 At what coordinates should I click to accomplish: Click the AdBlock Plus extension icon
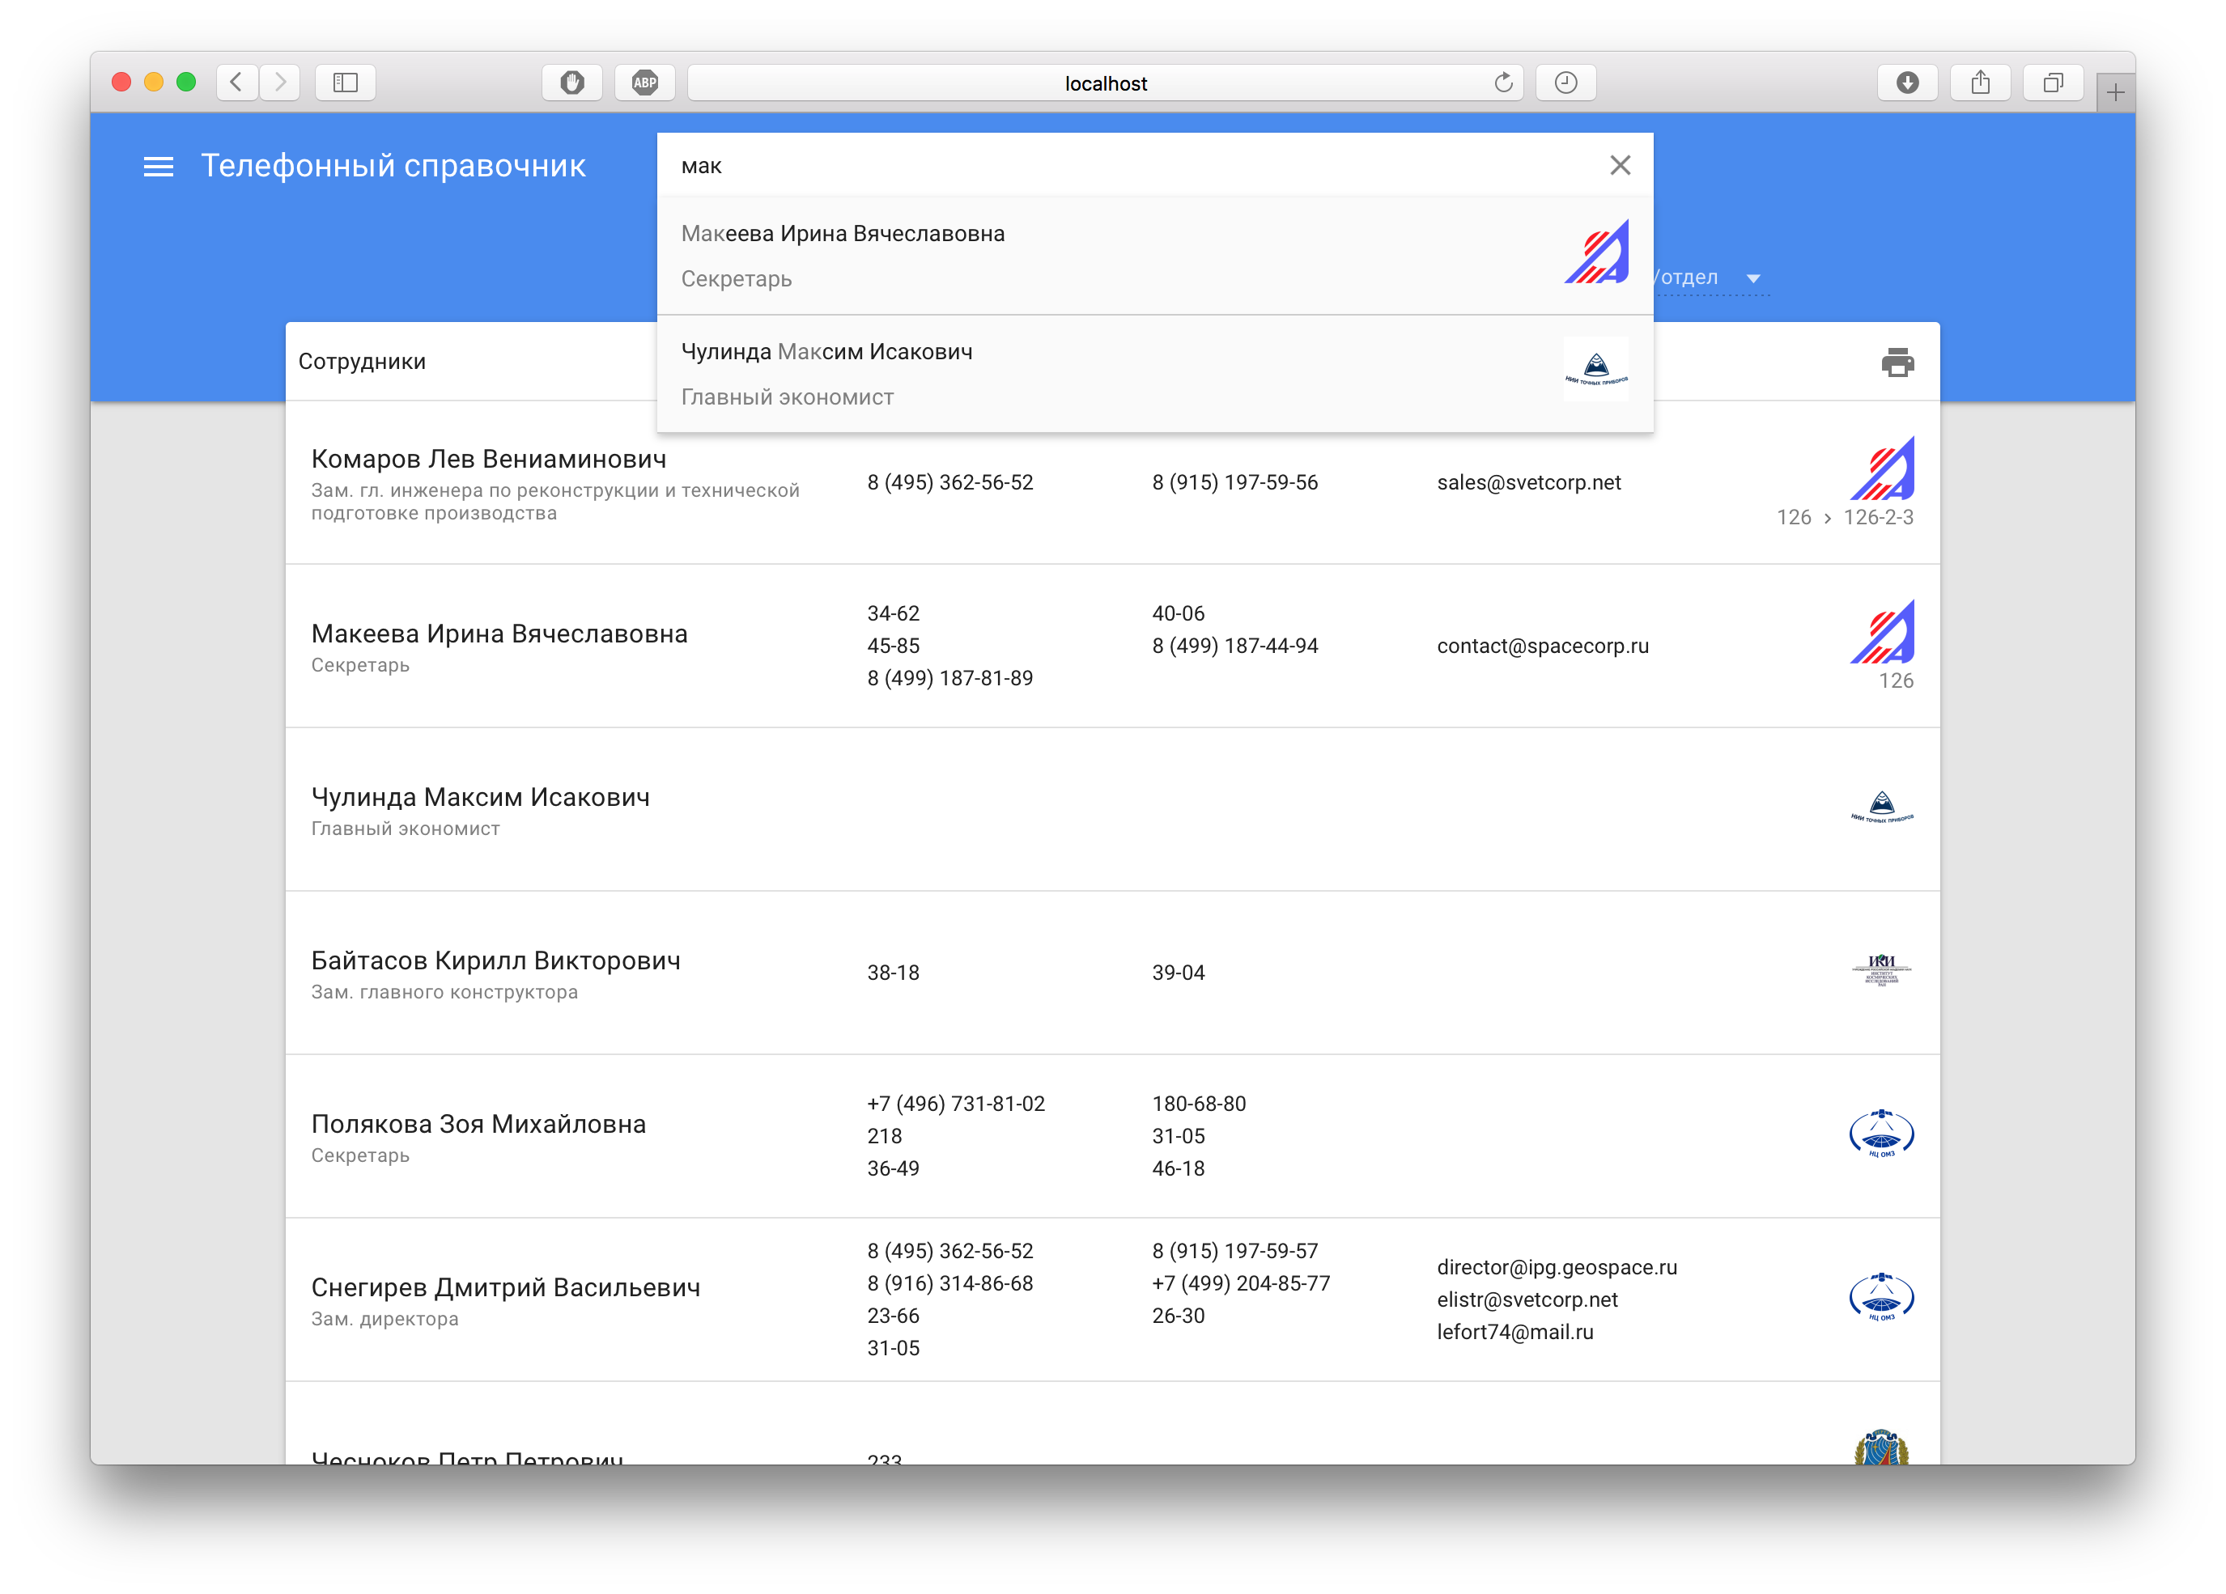coord(645,83)
